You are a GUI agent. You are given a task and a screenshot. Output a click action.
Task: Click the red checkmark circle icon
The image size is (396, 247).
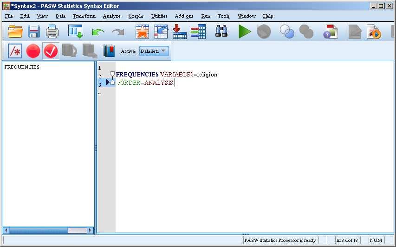[x=51, y=51]
